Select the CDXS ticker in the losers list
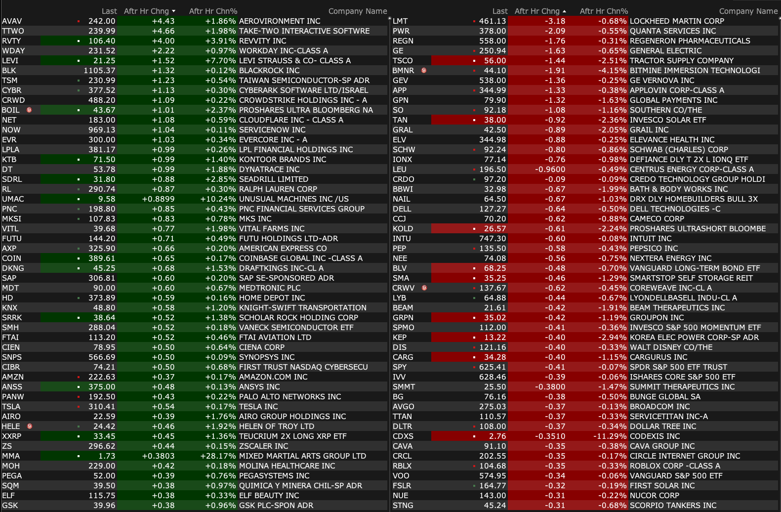Viewport: 781px width, 512px height. coord(403,436)
